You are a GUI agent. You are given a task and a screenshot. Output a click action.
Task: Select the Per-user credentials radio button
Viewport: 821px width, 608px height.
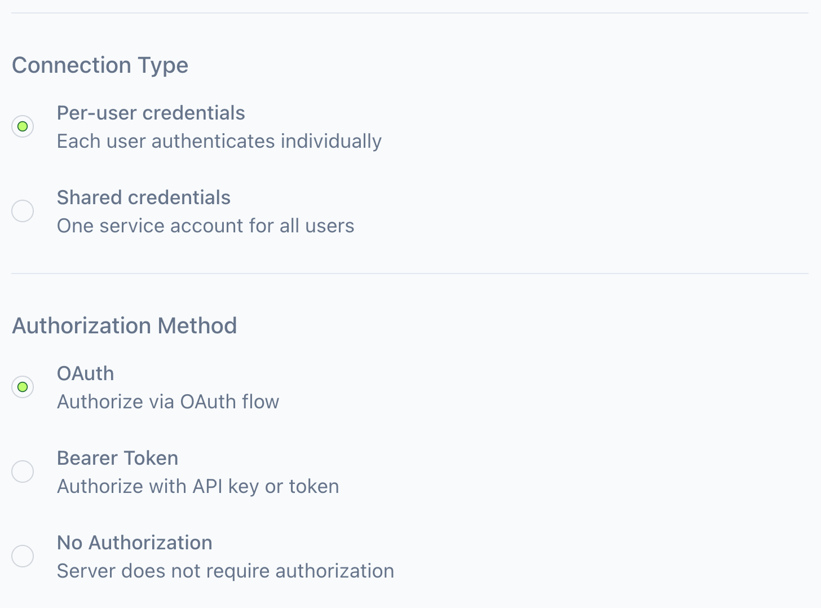pos(23,126)
